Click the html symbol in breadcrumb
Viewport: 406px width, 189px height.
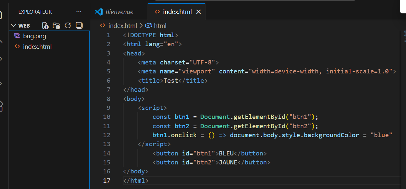coord(160,26)
